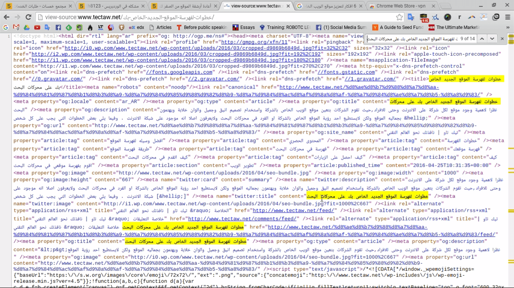This screenshot has width=514, height=288.
Task: Open the Google Drive bookmark
Action: (x=27, y=27)
